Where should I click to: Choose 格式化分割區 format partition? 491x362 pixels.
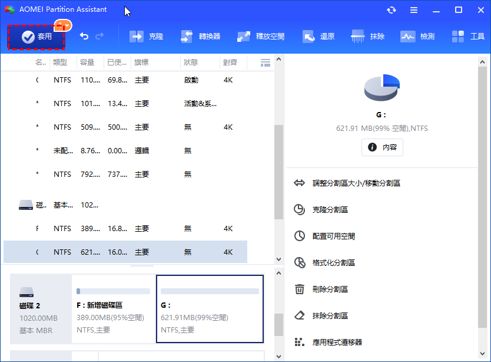click(324, 262)
